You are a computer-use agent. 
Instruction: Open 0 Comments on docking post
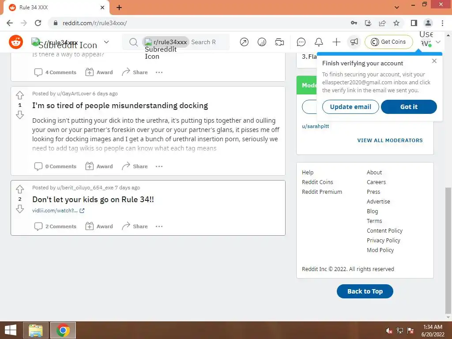pos(55,166)
